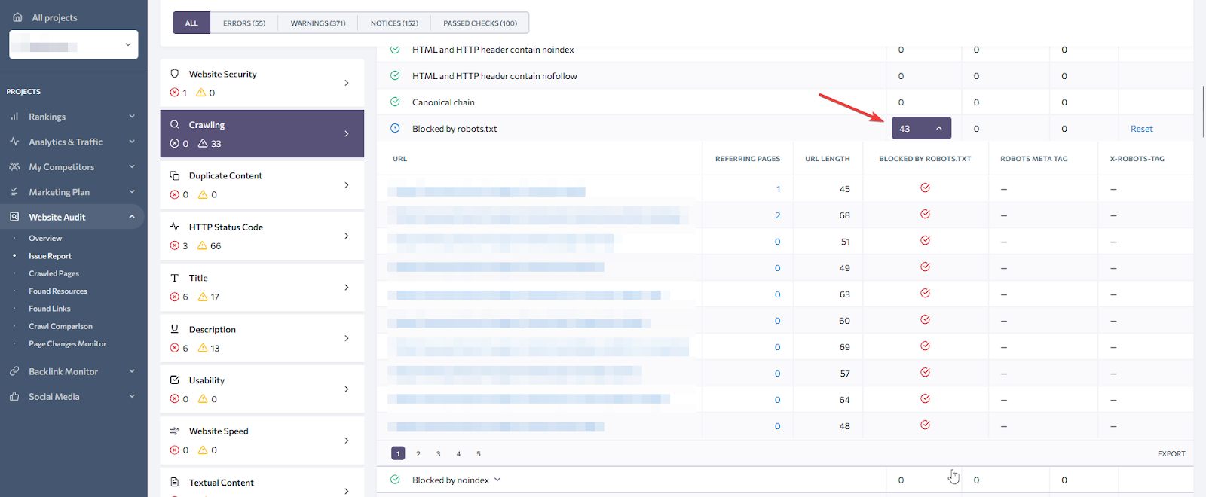Go to pagination page 2
This screenshot has height=497, width=1206.
tap(418, 453)
